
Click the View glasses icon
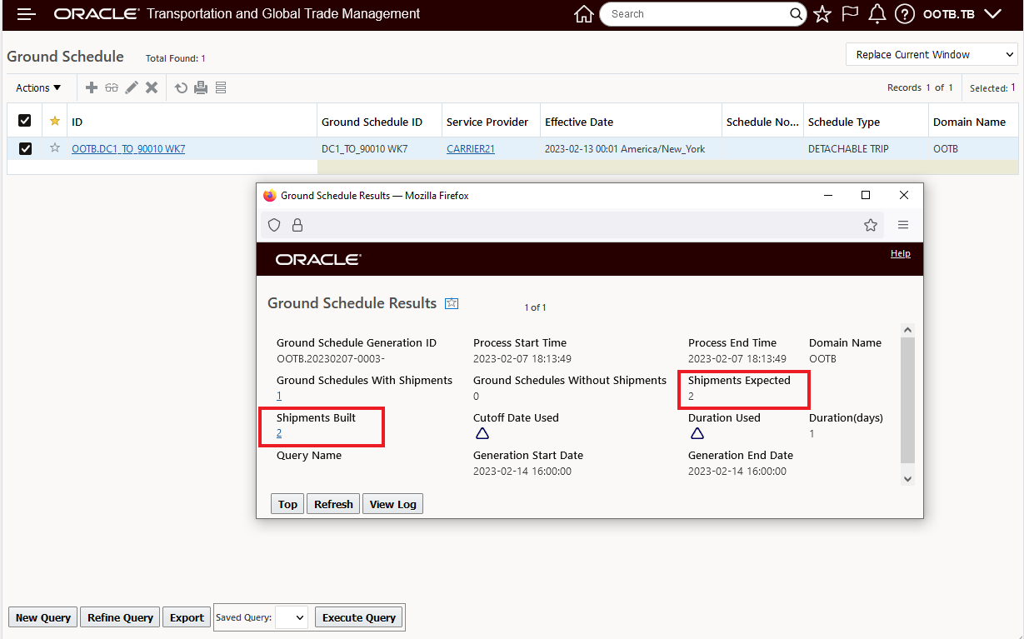click(112, 87)
